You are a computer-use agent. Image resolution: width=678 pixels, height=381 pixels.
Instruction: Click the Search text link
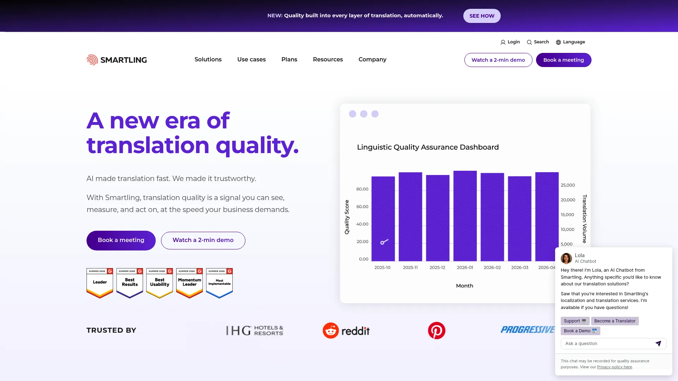(541, 42)
